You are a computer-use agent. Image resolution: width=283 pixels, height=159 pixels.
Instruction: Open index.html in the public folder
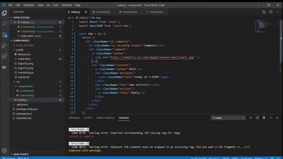37,59
